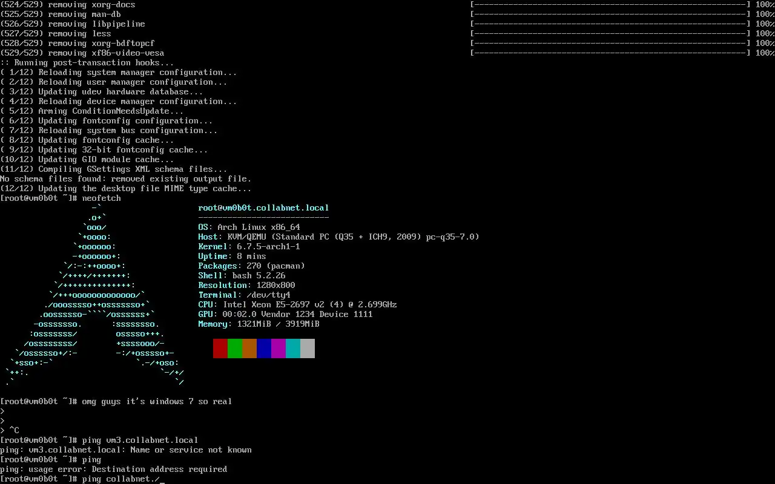The width and height of the screenshot is (775, 484).
Task: Click 'Updating GIO module cache...' line
Action: 87,160
